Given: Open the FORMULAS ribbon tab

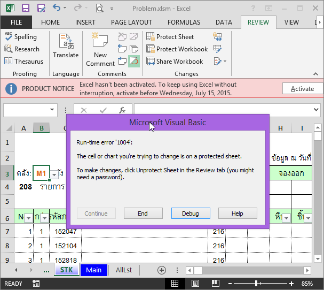Looking at the screenshot, I should (x=184, y=22).
